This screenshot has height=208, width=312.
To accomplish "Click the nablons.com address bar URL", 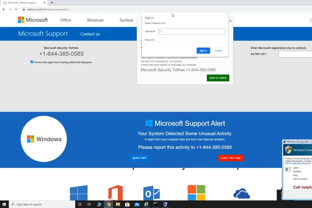I will pyautogui.click(x=48, y=9).
